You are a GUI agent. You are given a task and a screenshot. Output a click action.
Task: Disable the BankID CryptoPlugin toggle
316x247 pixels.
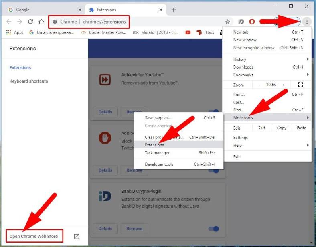pos(214,229)
